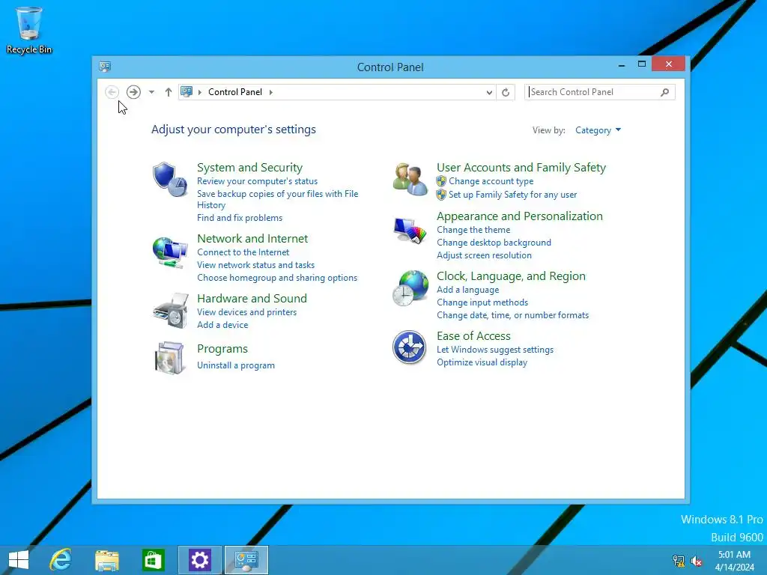
Task: Open File Explorer from taskbar
Action: (106, 560)
